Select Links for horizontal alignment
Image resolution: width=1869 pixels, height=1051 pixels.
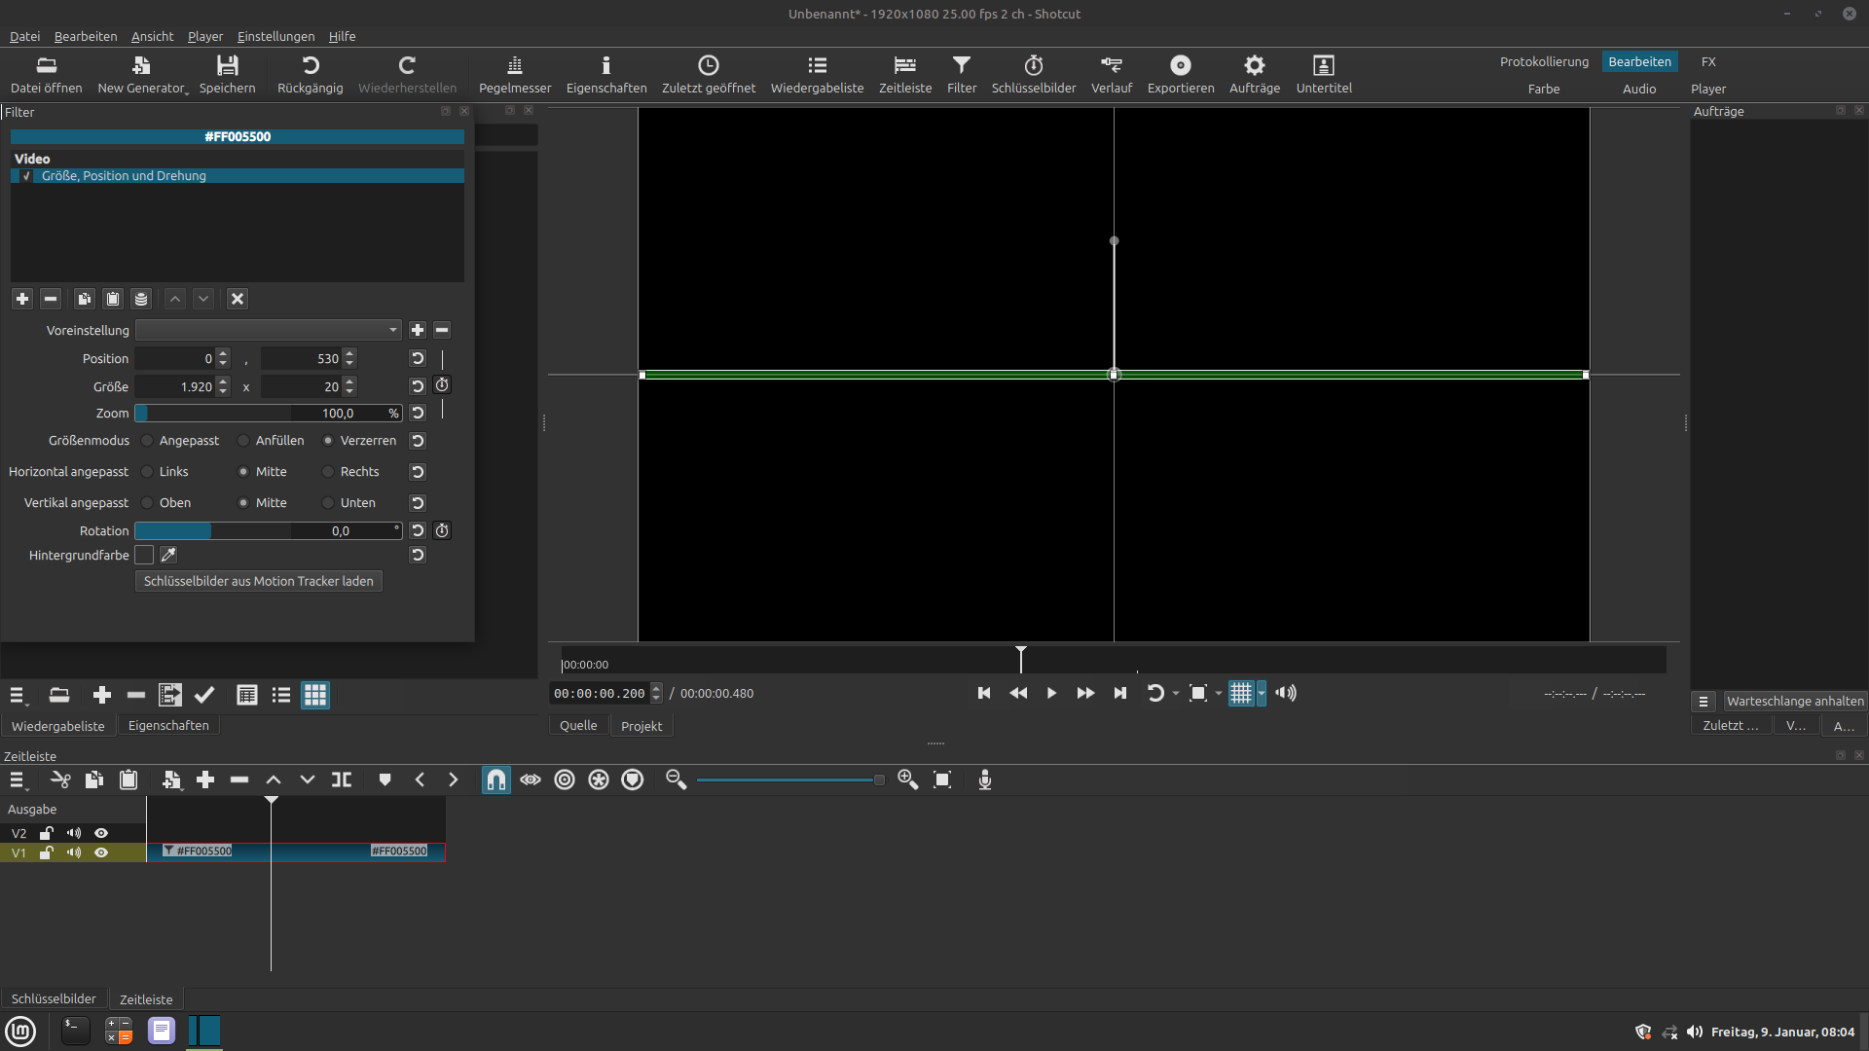(147, 472)
